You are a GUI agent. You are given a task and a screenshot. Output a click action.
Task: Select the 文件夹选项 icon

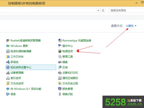click(8, 83)
